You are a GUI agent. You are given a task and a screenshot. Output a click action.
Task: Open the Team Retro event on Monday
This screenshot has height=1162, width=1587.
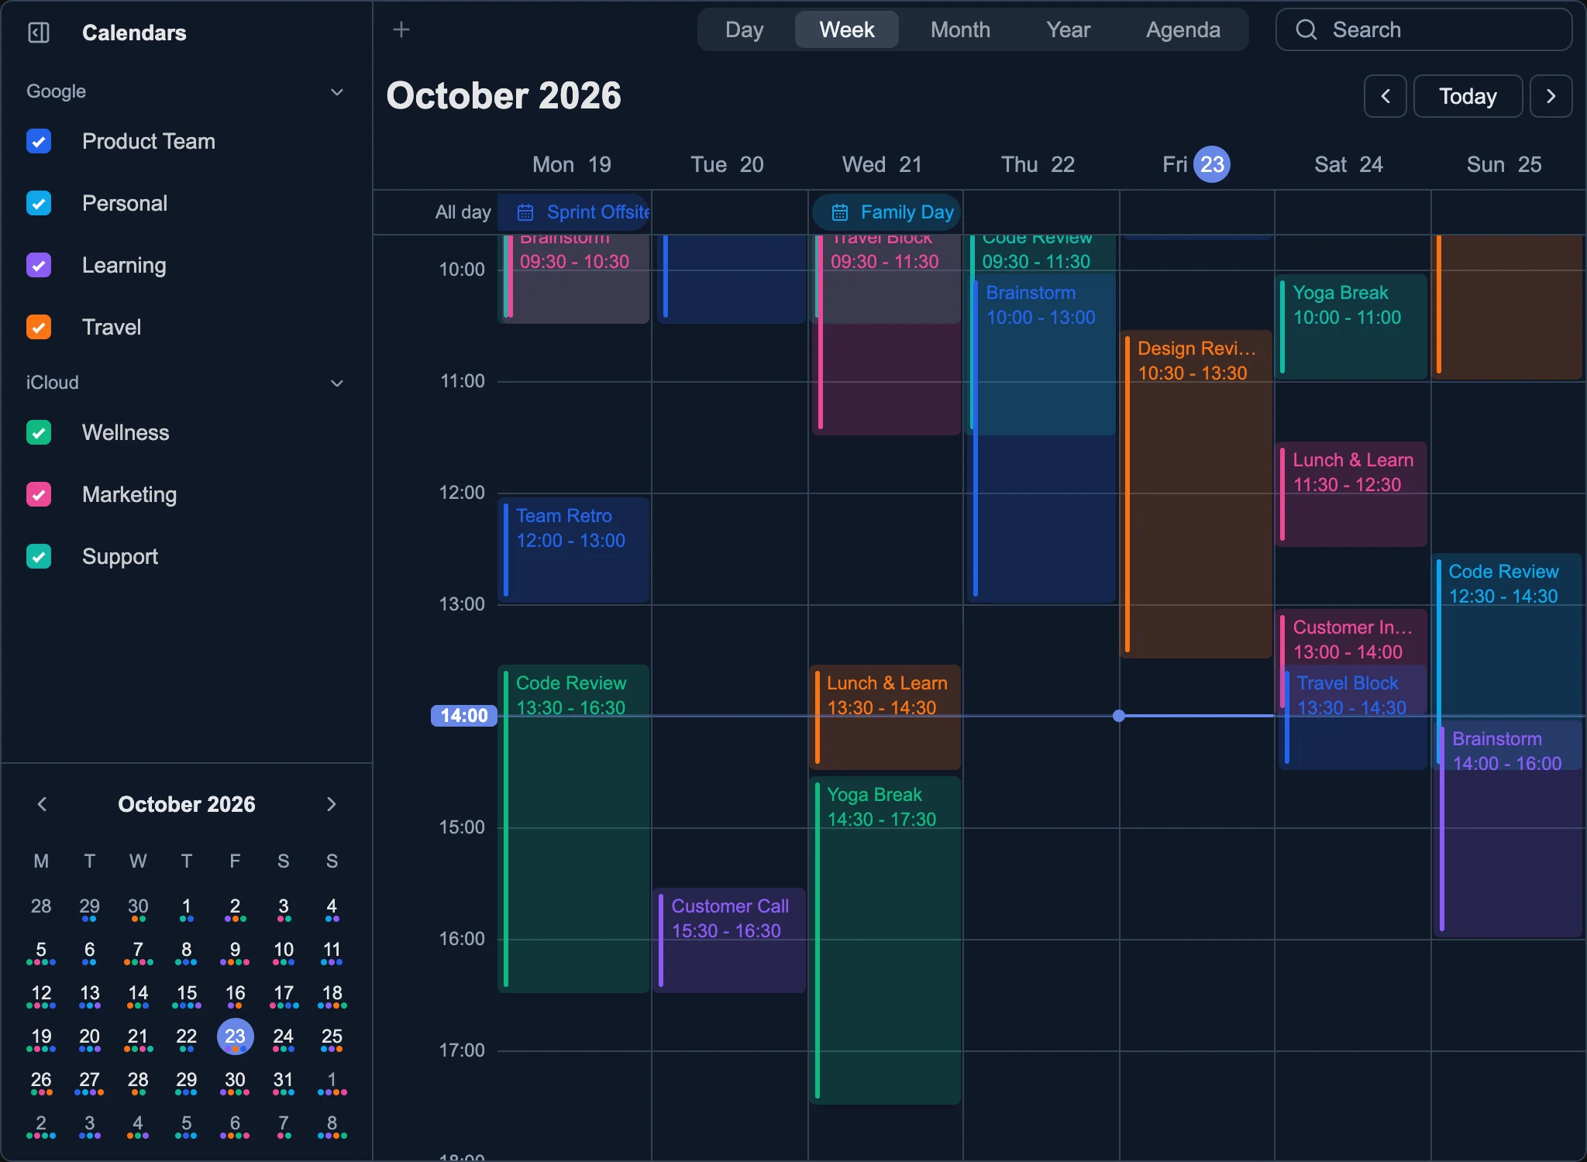point(573,549)
